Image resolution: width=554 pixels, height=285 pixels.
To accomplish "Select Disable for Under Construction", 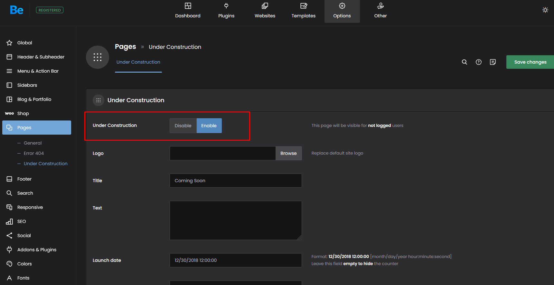I will click(x=183, y=126).
